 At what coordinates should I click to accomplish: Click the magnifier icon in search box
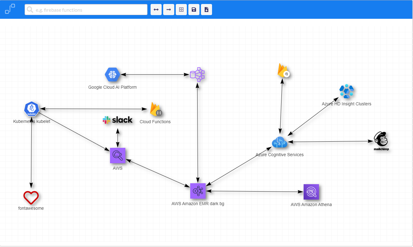coord(30,10)
